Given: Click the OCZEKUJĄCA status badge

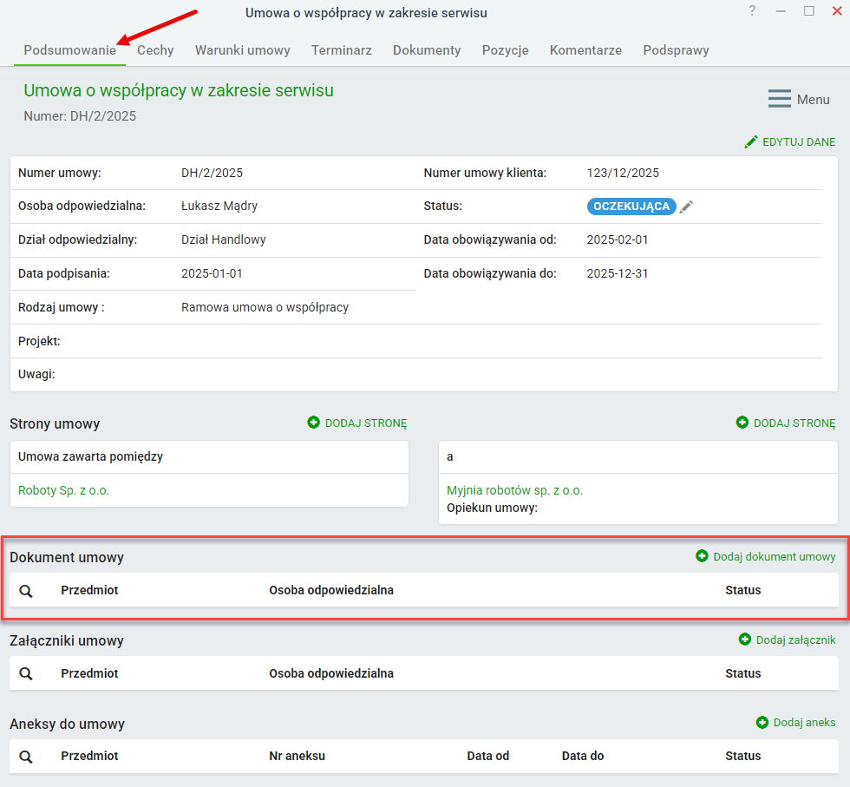Looking at the screenshot, I should (631, 207).
